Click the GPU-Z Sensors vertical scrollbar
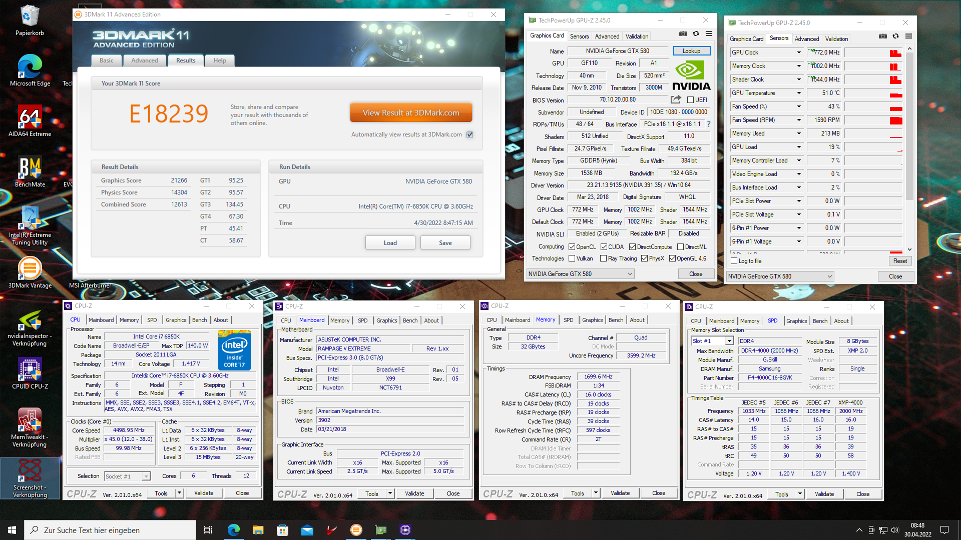This screenshot has width=961, height=540. pyautogui.click(x=909, y=148)
